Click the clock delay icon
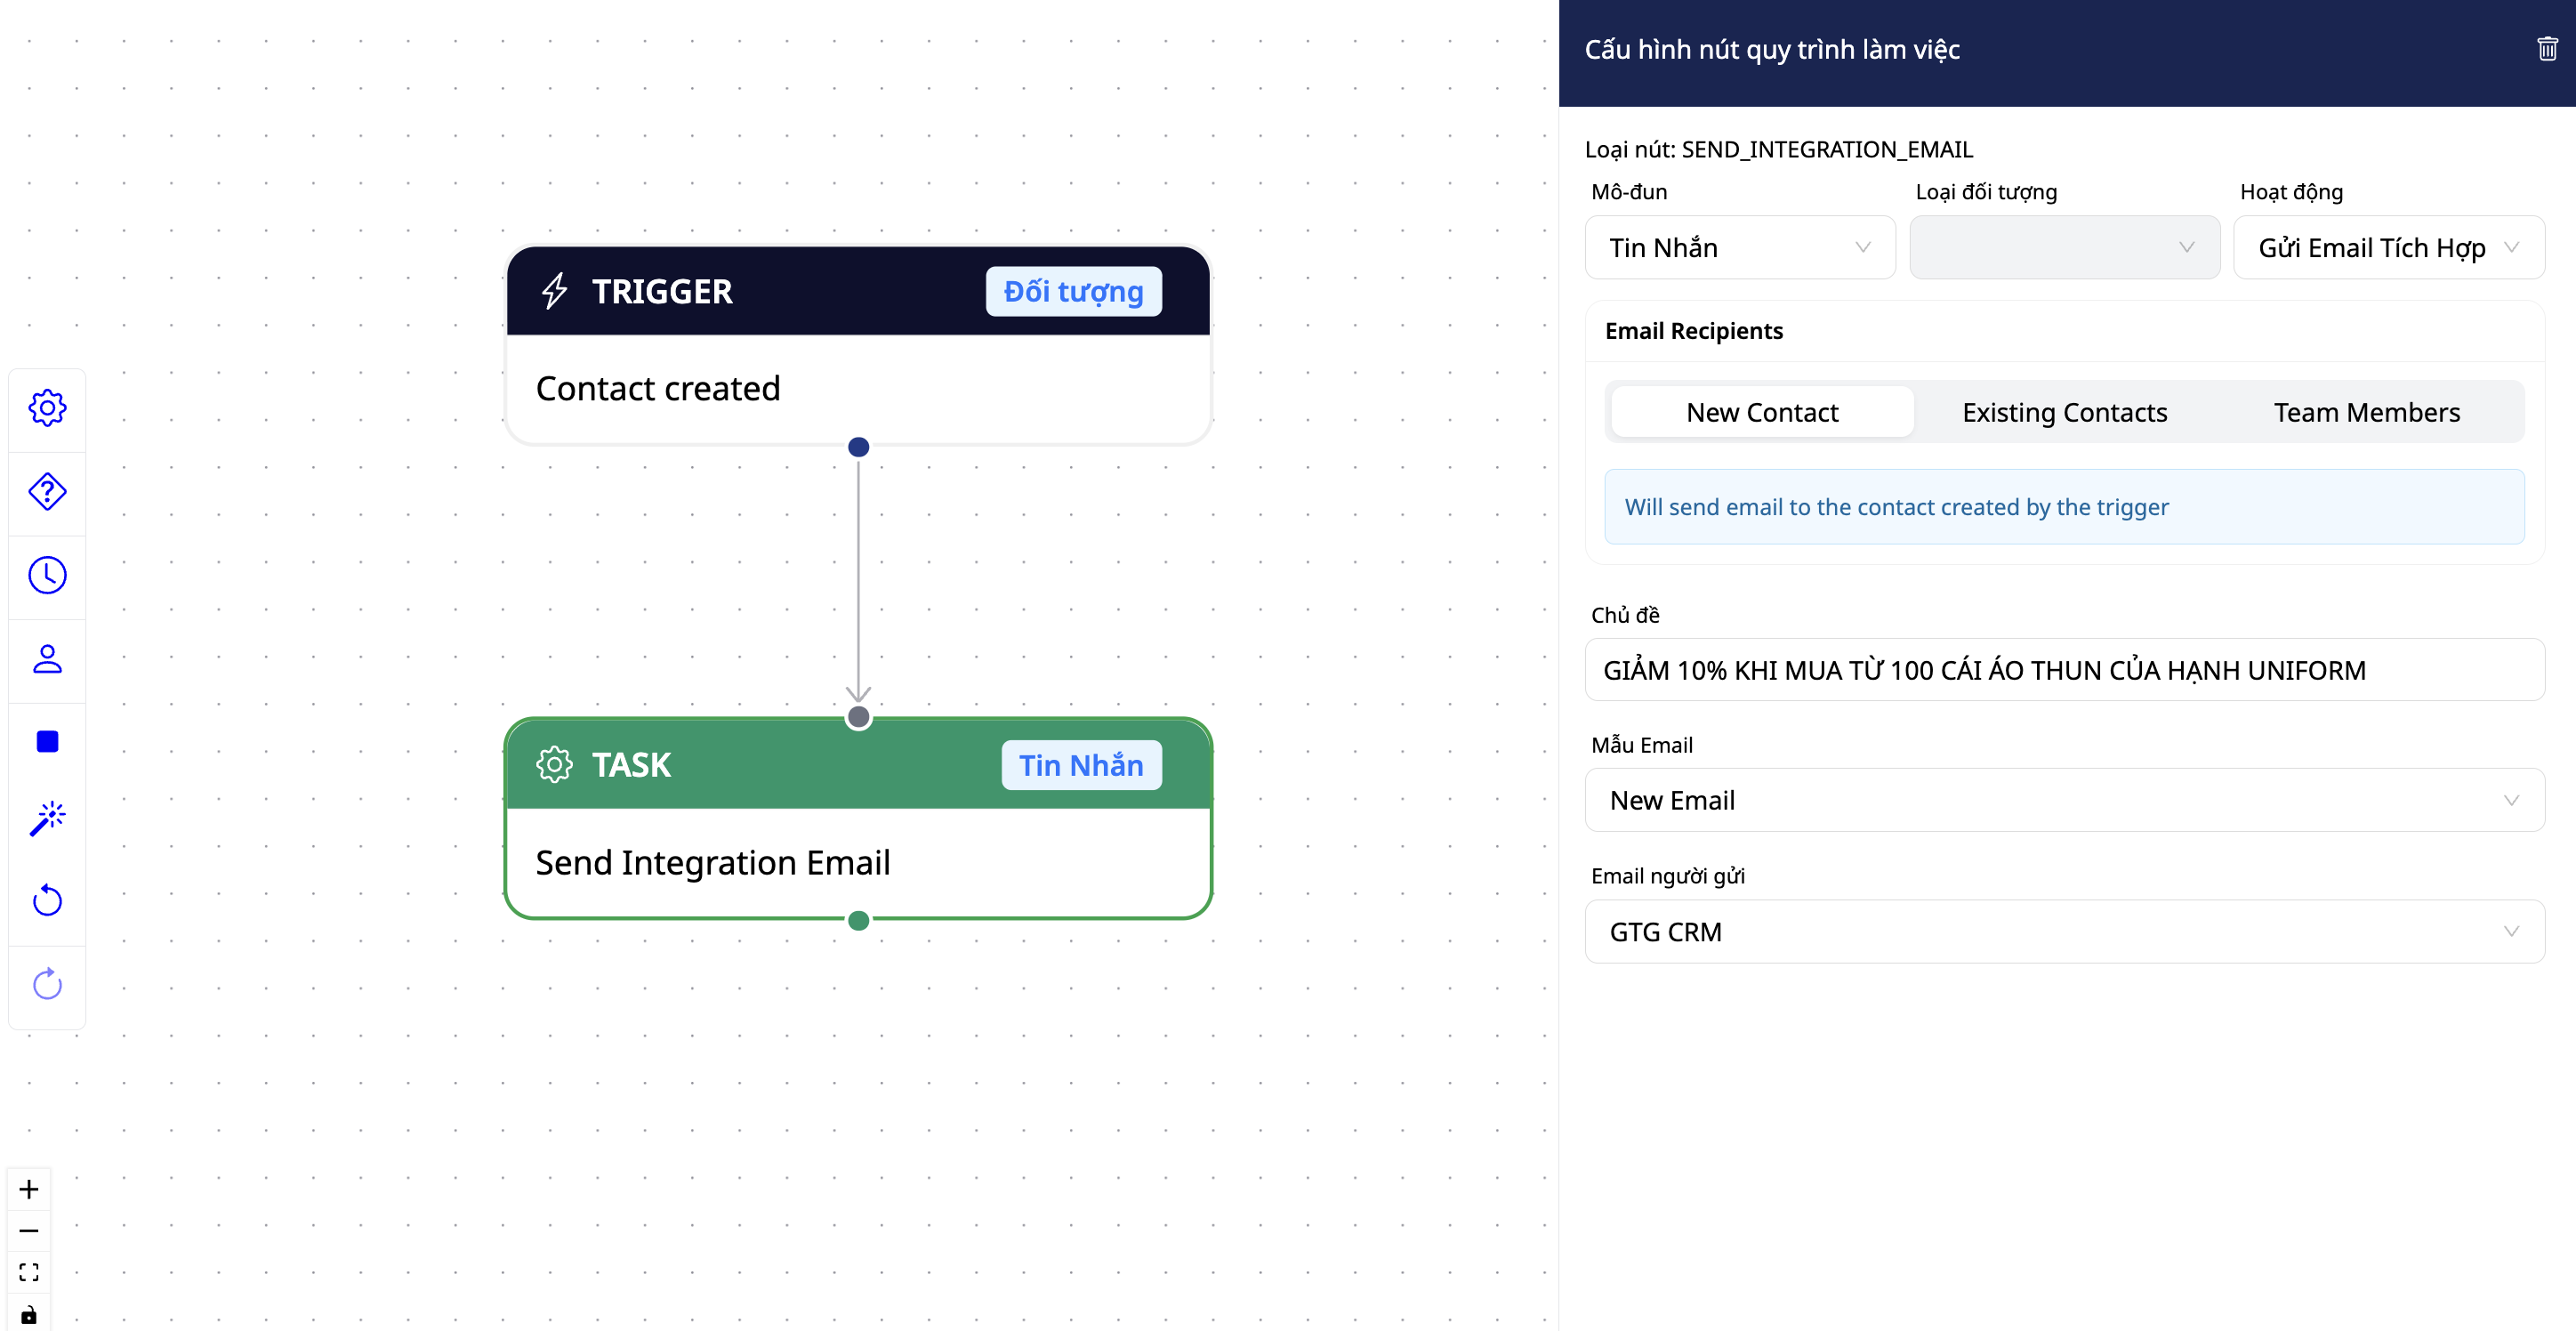Image resolution: width=2576 pixels, height=1331 pixels. pyautogui.click(x=47, y=575)
